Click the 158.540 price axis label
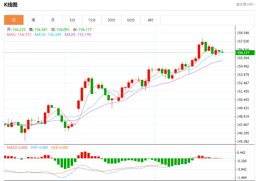Image resolution: width=256 pixels, height=181 pixels. point(243,33)
